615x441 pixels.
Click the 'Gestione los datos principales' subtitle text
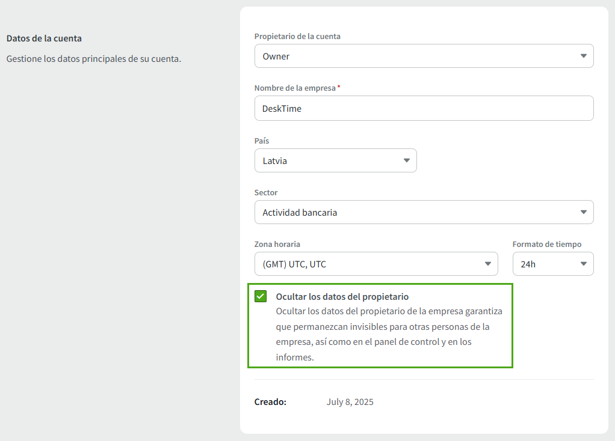[93, 59]
